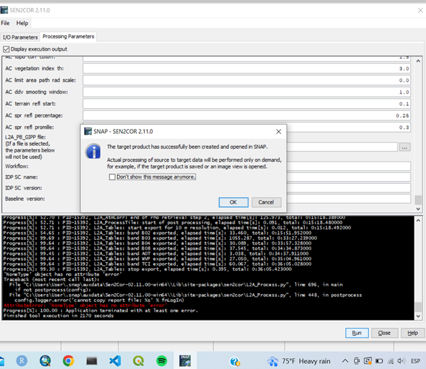Viewport: 426px width, 369px height.
Task: Click the IDP SC version field
Action: [x=349, y=188]
